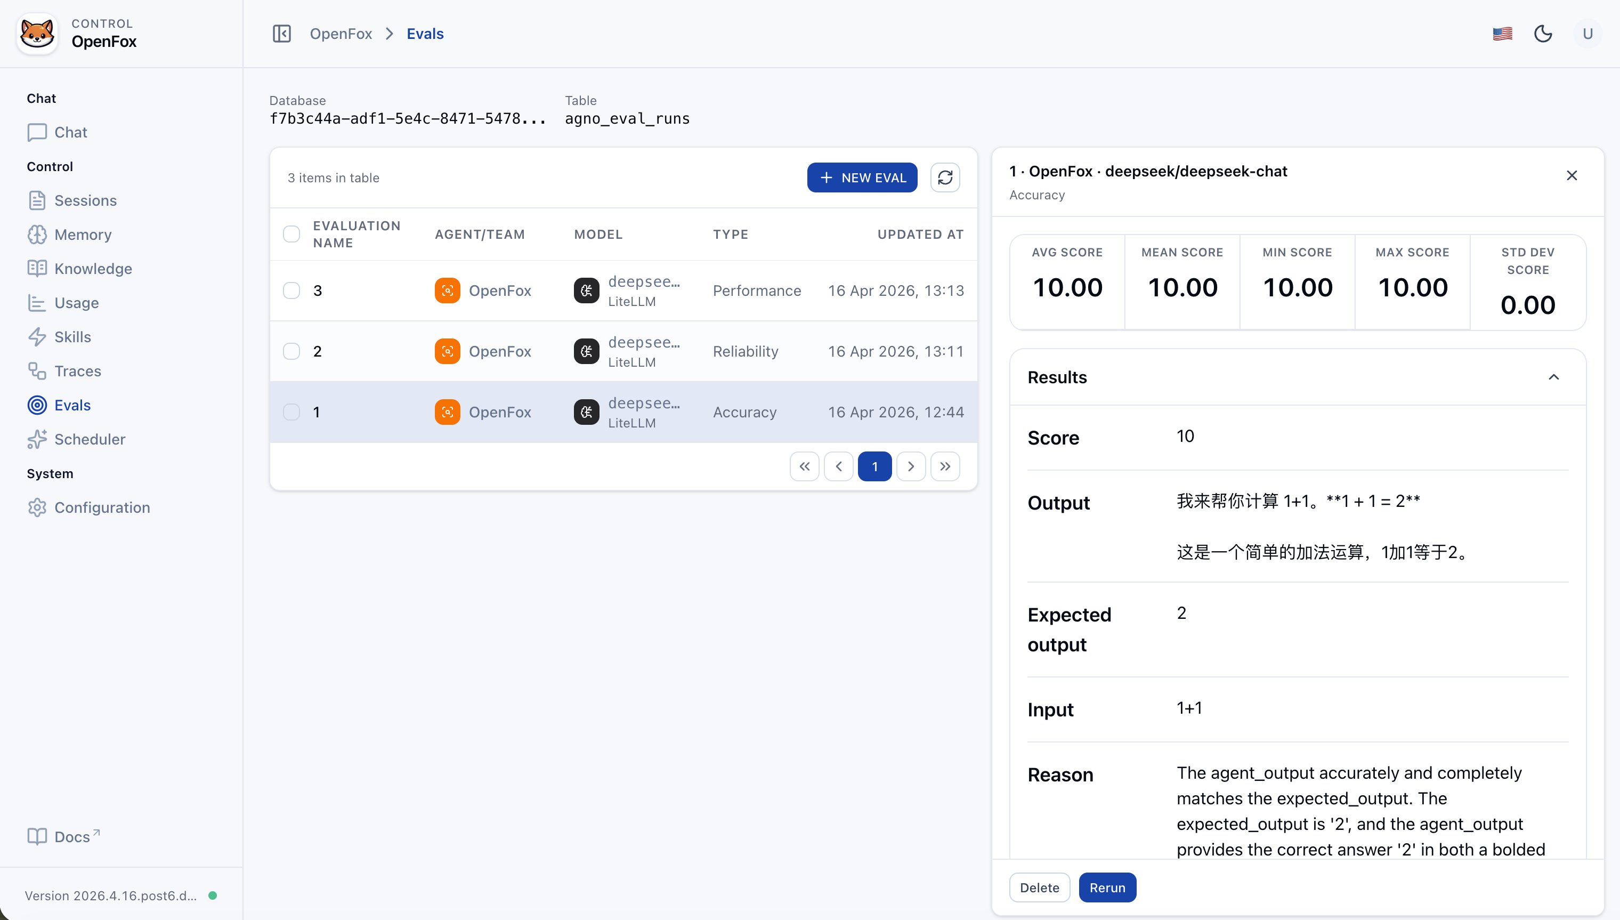Check the select-all checkbox in table header

(x=292, y=234)
